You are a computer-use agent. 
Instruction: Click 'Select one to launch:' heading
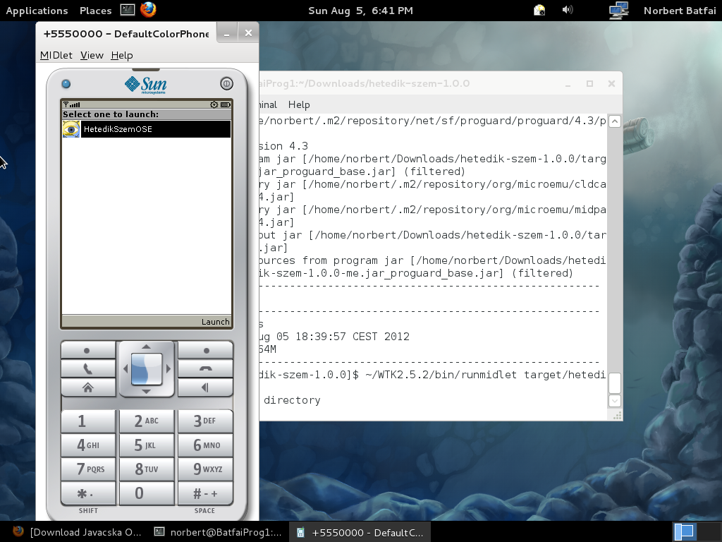point(111,114)
